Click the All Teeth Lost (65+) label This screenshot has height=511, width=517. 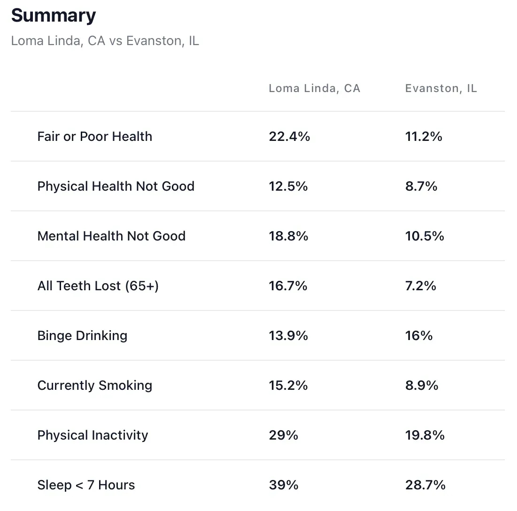(x=98, y=286)
